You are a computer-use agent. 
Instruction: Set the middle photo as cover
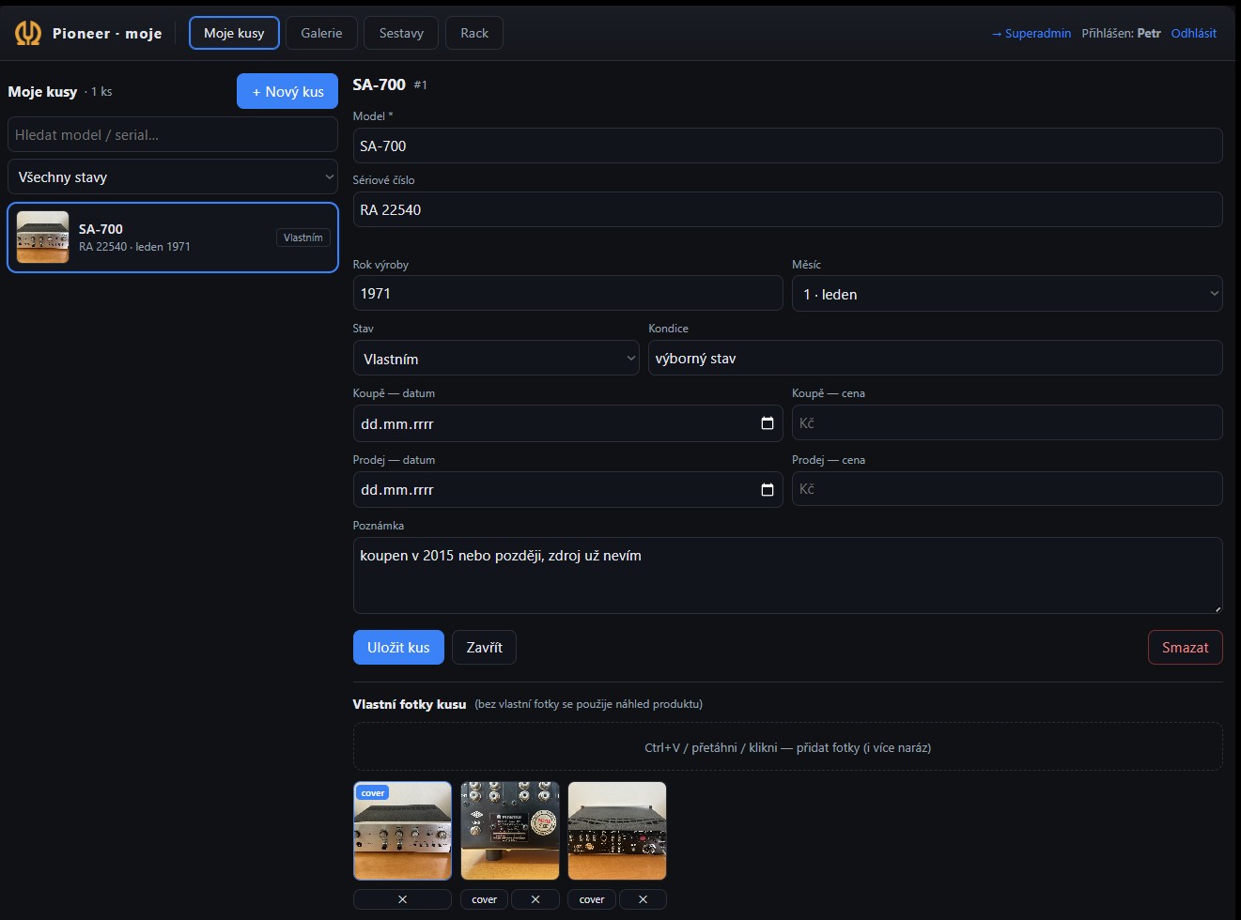(485, 899)
